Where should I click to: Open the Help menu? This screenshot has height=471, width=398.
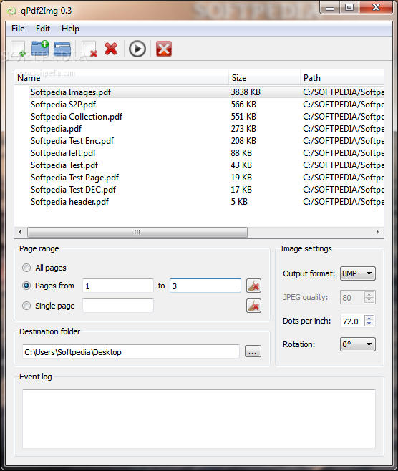(70, 29)
